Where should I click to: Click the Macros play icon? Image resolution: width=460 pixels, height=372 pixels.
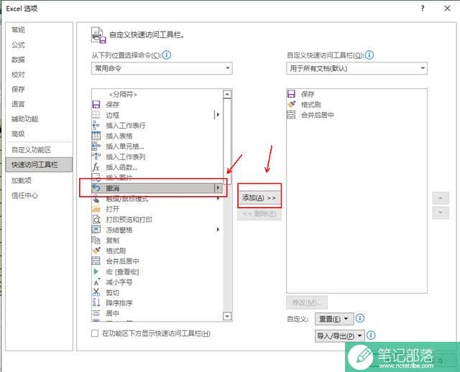(96, 271)
